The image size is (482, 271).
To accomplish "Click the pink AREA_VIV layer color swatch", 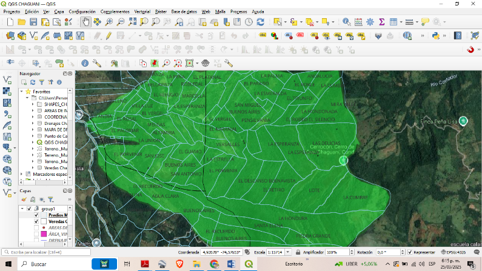I will [x=44, y=234].
